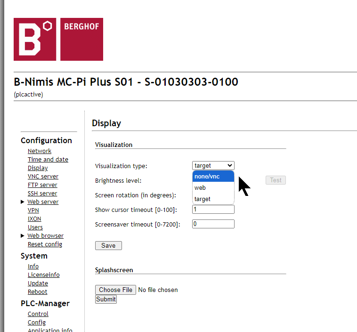Image resolution: width=357 pixels, height=332 pixels.
Task: Click the Splashscreen section heading
Action: coord(114,270)
